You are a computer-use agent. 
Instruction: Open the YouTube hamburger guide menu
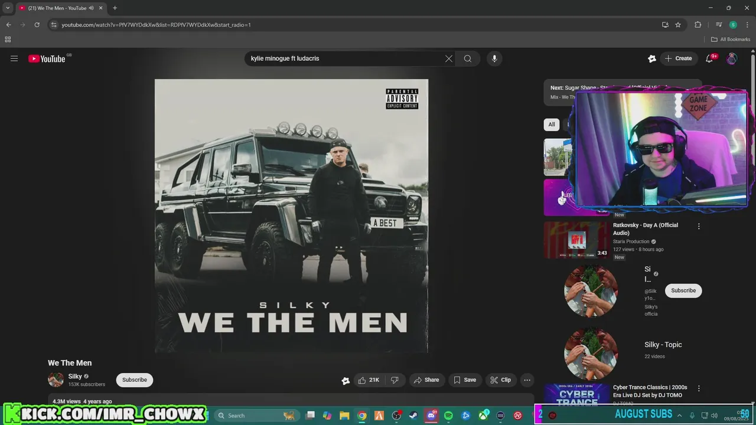pyautogui.click(x=14, y=58)
